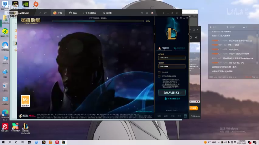Click the bell notification icon in the back window
Screen dimensions: 259x145
click(x=191, y=37)
